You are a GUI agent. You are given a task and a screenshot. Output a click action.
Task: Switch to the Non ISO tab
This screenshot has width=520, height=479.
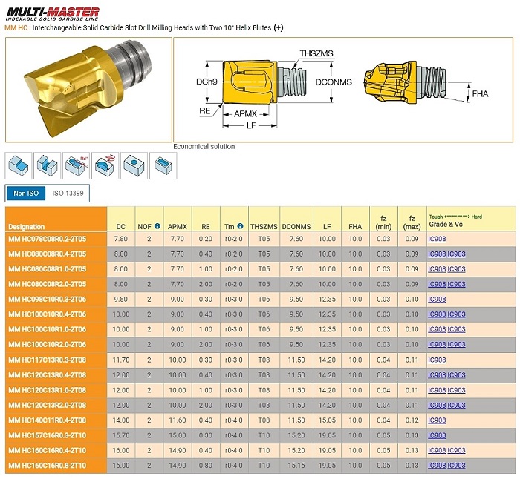pyautogui.click(x=26, y=193)
